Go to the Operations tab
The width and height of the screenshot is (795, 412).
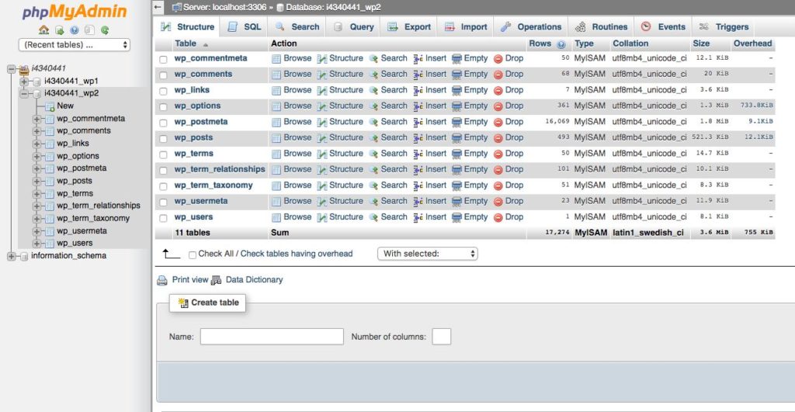(531, 27)
